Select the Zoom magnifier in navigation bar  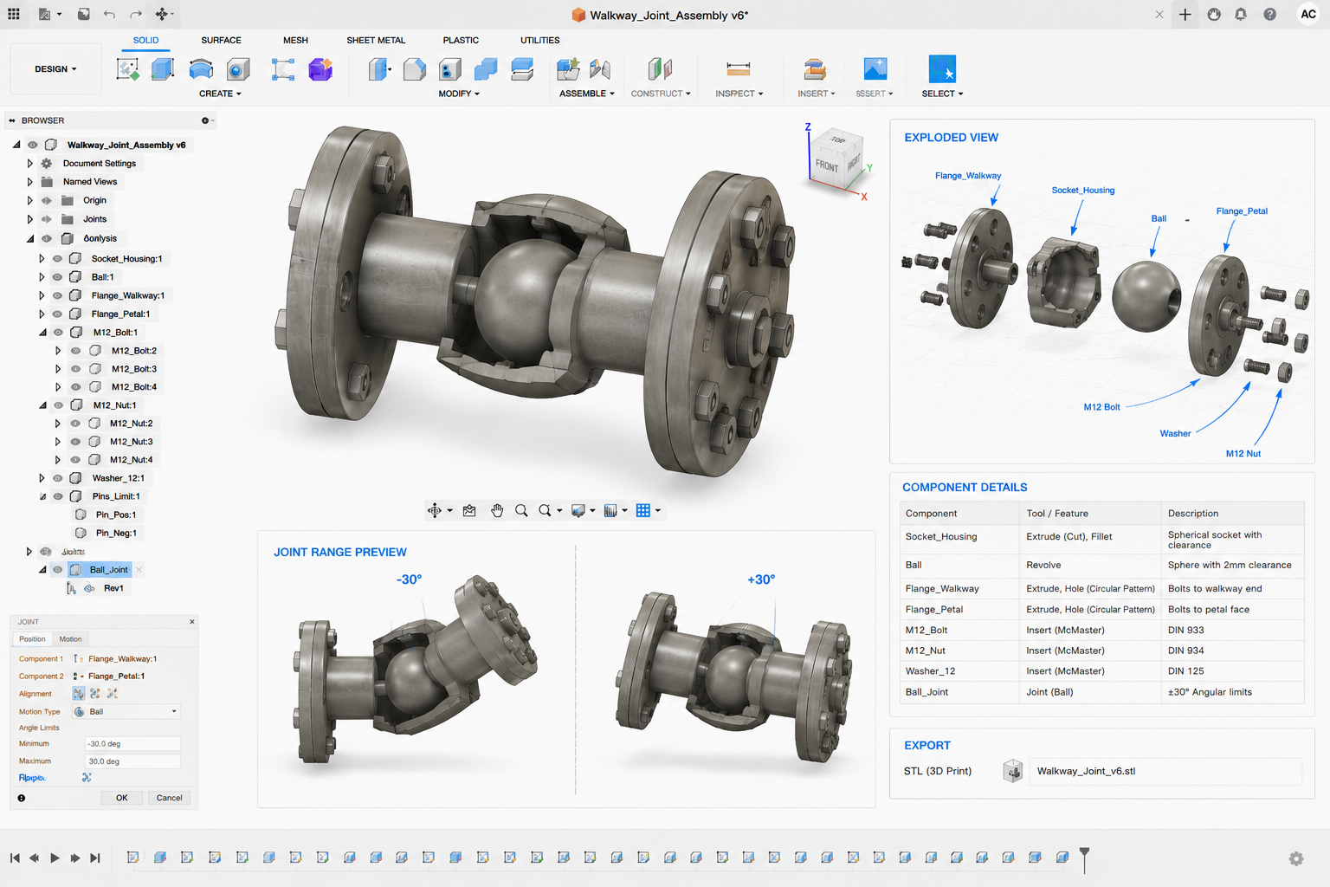pos(521,511)
